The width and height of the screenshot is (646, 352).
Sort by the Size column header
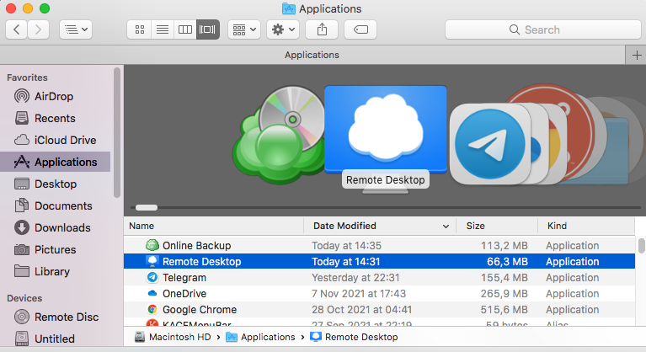point(497,226)
